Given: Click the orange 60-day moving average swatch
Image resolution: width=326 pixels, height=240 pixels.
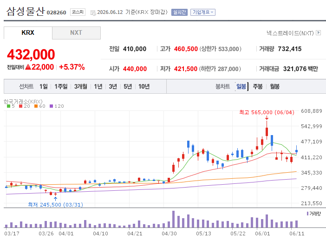Looking at the screenshot, I should (x=36, y=106).
